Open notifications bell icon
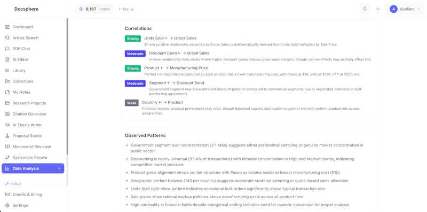 [365, 9]
